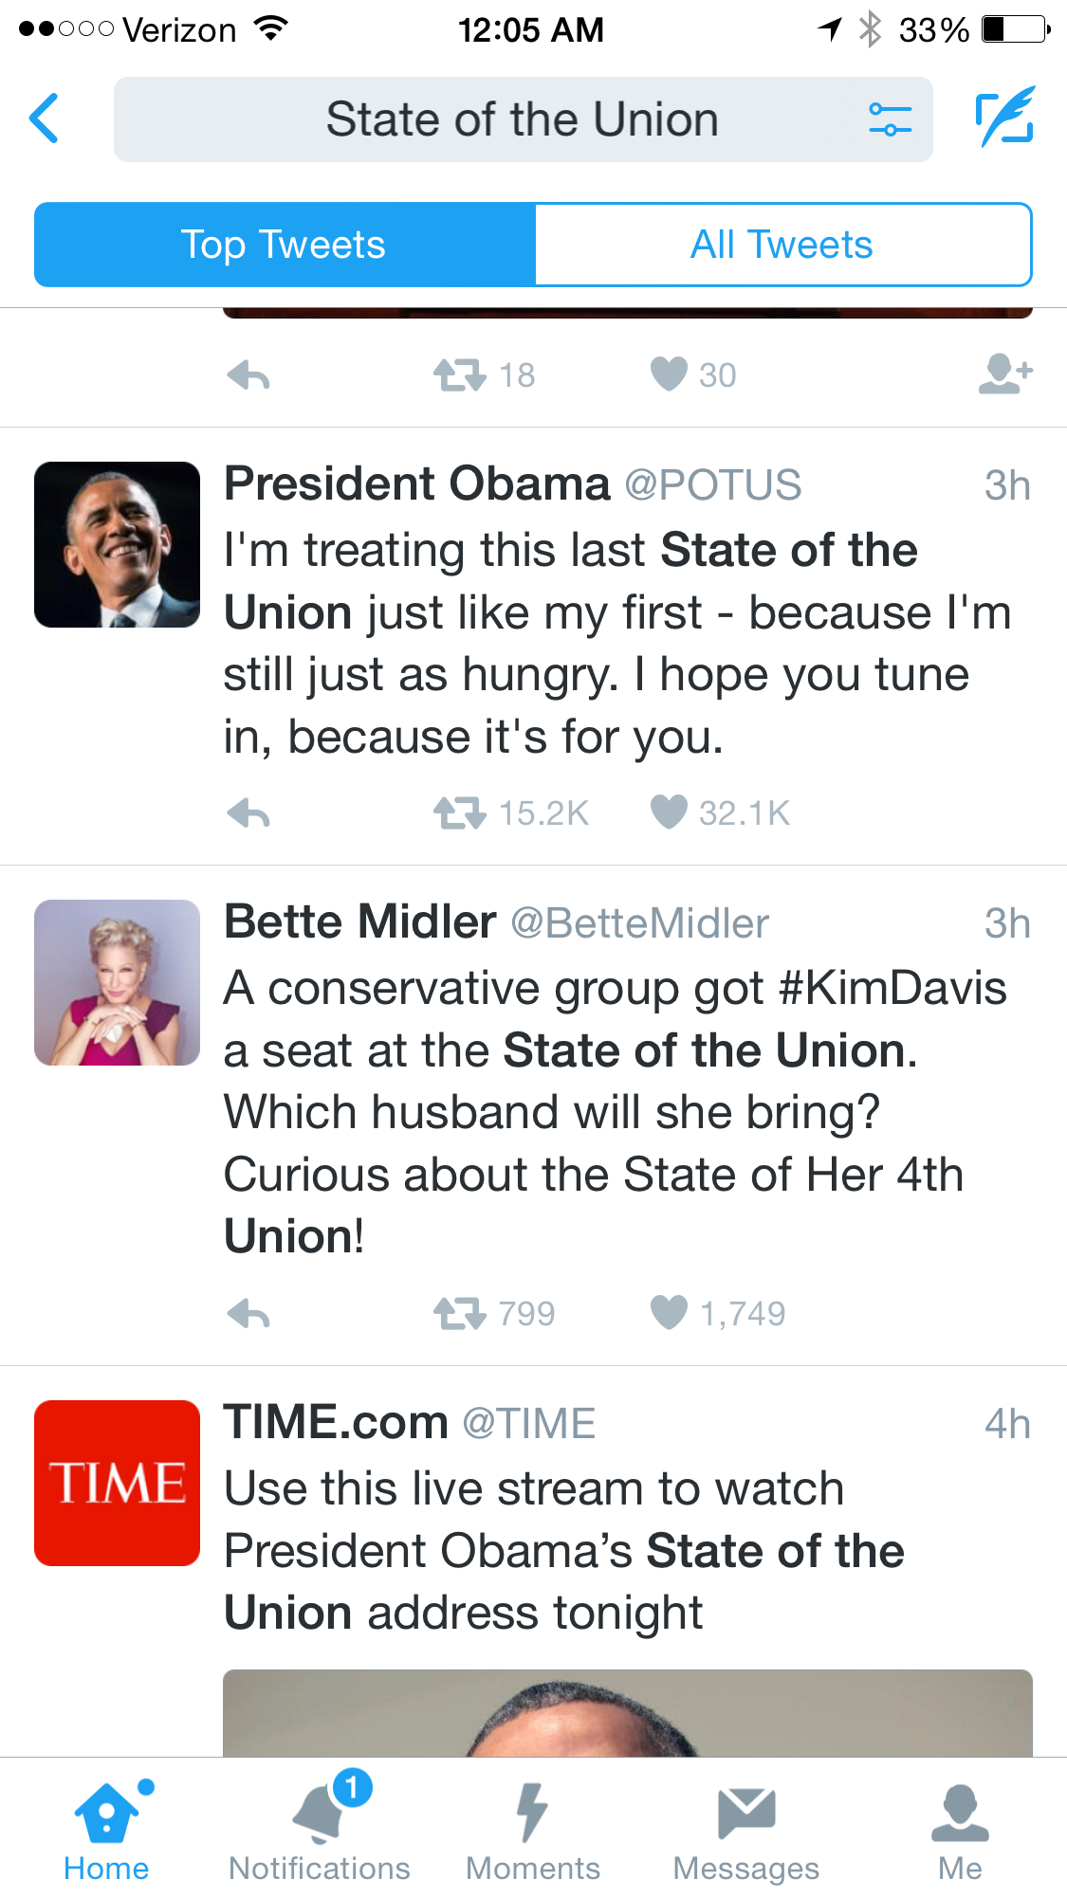Switch to All Tweets segment
Image resolution: width=1067 pixels, height=1897 pixels.
[x=782, y=245]
